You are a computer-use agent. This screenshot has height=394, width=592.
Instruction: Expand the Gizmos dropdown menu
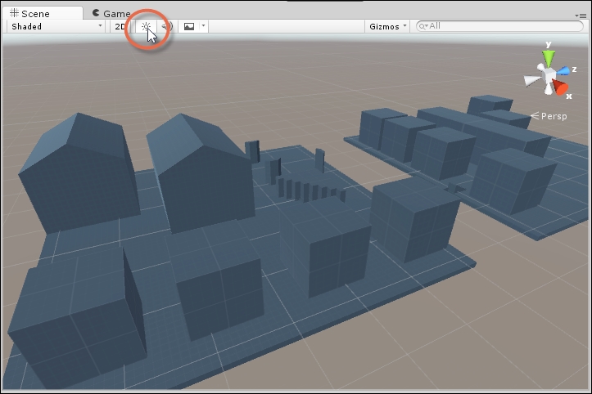click(387, 26)
